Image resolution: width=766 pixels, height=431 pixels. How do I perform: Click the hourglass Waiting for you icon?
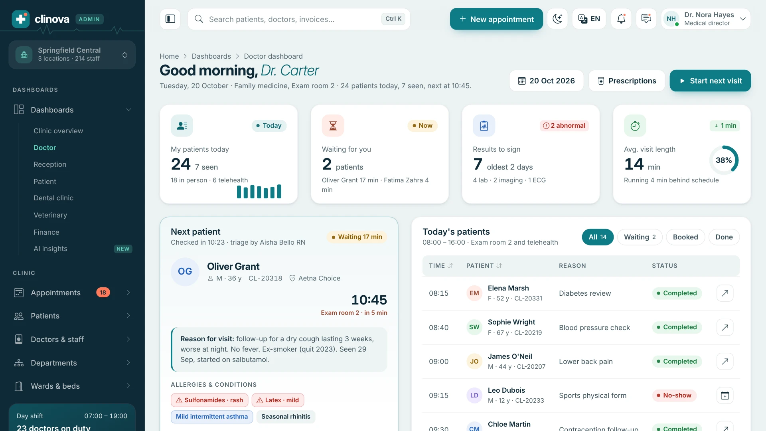click(333, 126)
